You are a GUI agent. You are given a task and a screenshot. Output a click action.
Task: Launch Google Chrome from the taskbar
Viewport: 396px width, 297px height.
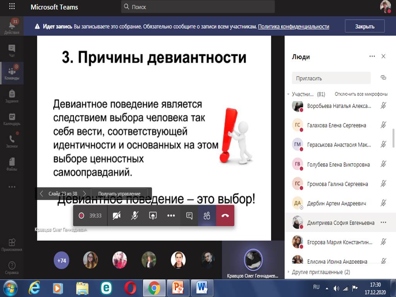tap(154, 288)
